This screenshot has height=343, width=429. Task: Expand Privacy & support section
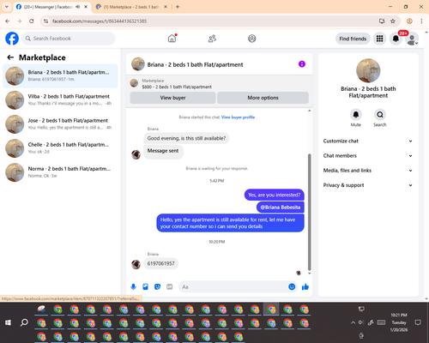pos(368,185)
